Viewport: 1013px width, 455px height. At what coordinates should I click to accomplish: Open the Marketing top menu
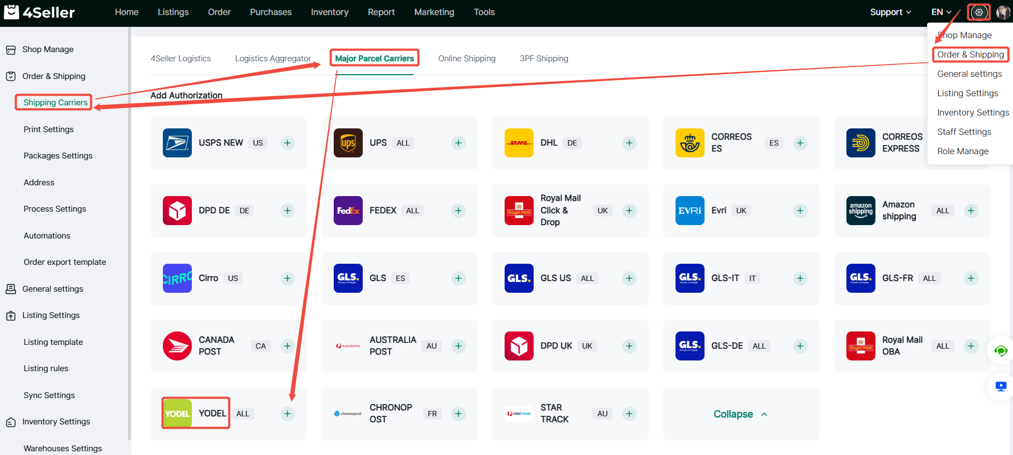[x=434, y=12]
